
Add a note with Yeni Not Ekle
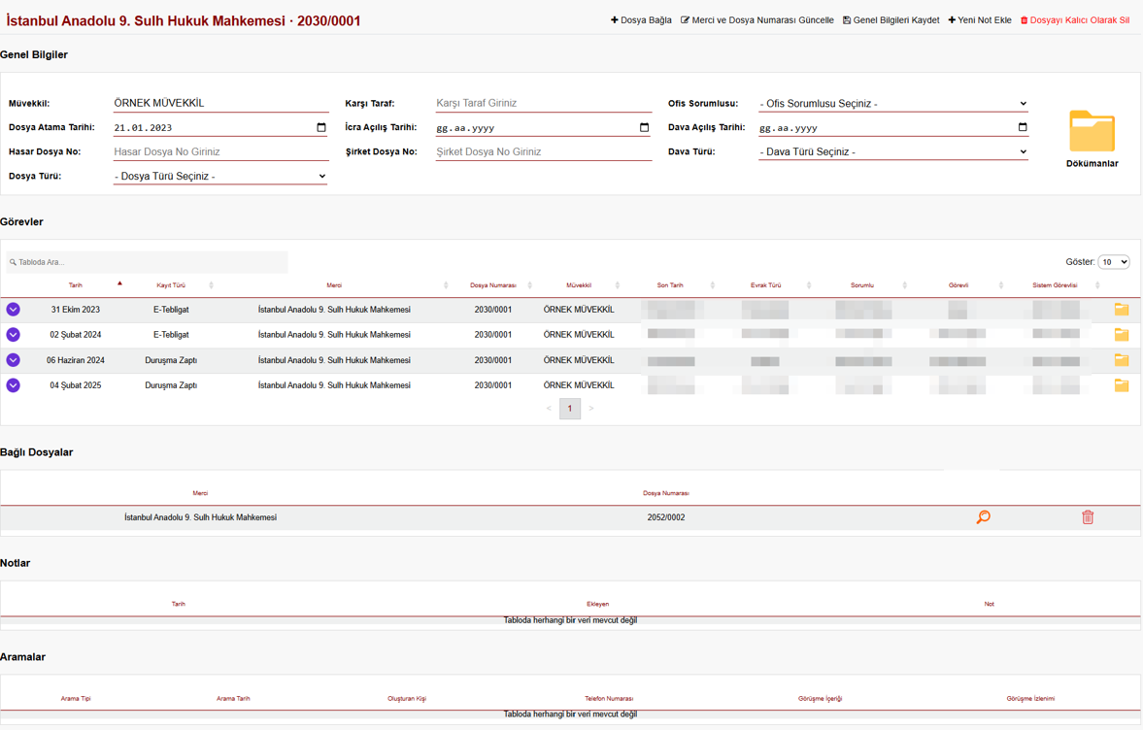click(980, 20)
